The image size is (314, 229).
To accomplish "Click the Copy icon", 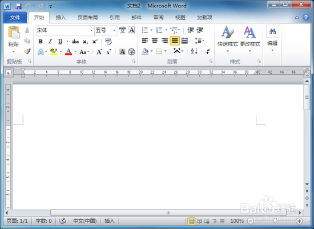I will click(x=27, y=41).
